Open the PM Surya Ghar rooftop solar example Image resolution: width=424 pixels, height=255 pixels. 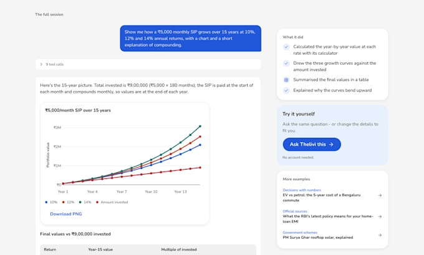coord(332,235)
